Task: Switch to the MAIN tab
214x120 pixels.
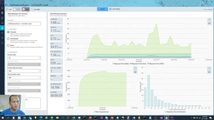Action: [103, 9]
